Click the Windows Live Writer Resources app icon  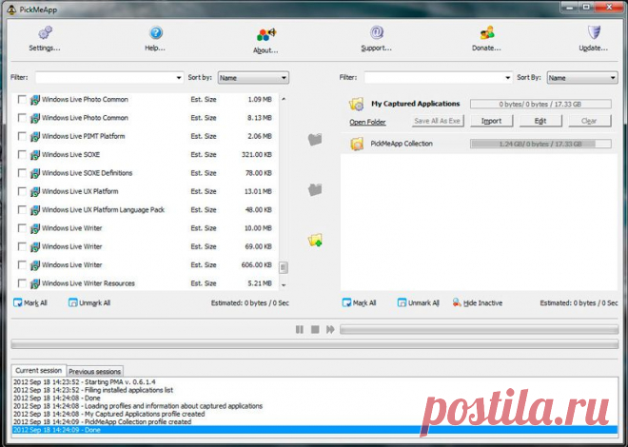point(35,283)
